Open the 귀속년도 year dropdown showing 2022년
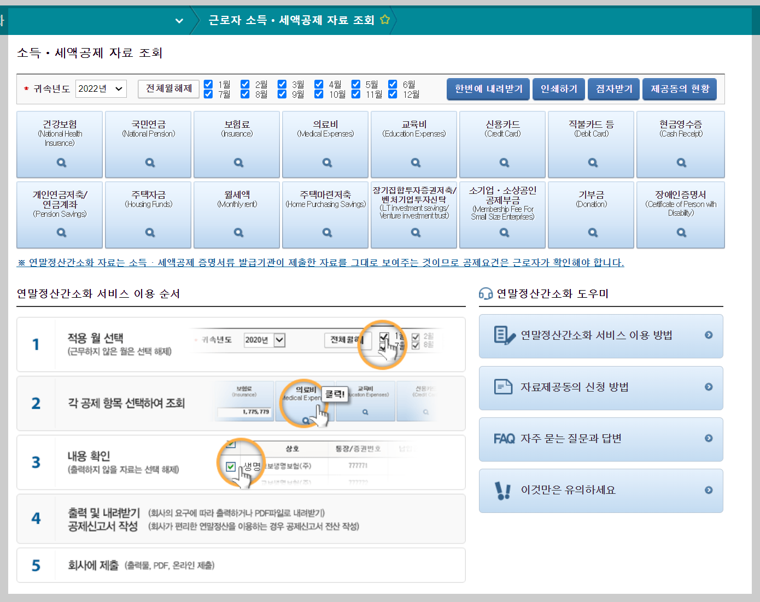The height and width of the screenshot is (602, 760). pyautogui.click(x=101, y=88)
